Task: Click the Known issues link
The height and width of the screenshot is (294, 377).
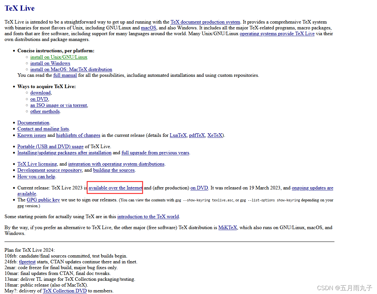Action: click(32, 135)
